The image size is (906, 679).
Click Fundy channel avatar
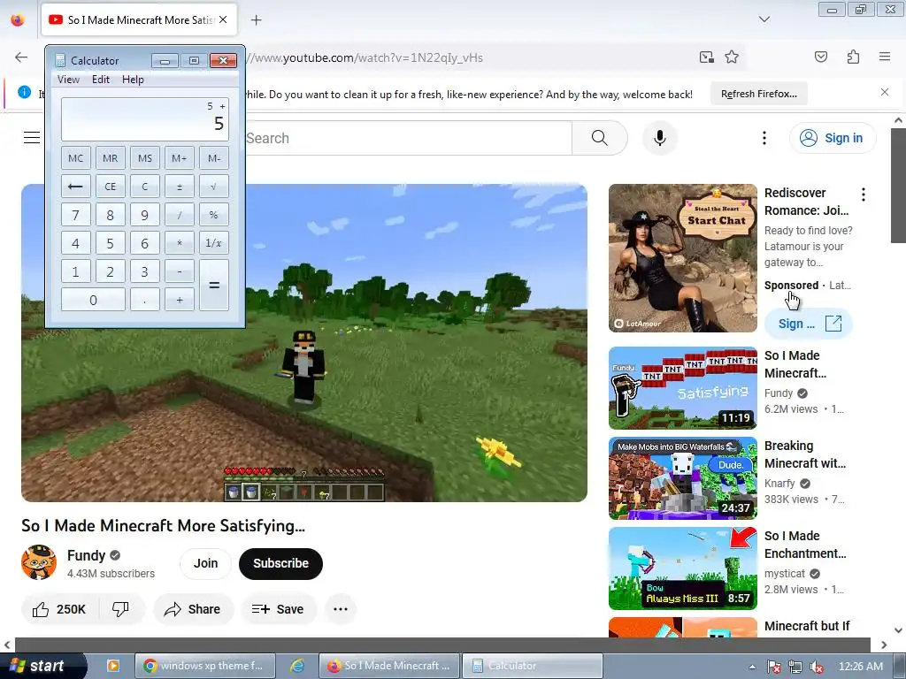point(39,563)
